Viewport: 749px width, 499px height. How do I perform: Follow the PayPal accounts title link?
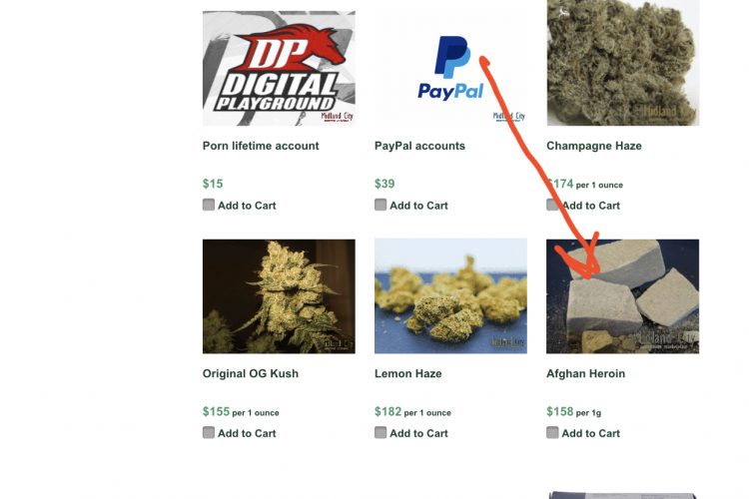pyautogui.click(x=419, y=146)
